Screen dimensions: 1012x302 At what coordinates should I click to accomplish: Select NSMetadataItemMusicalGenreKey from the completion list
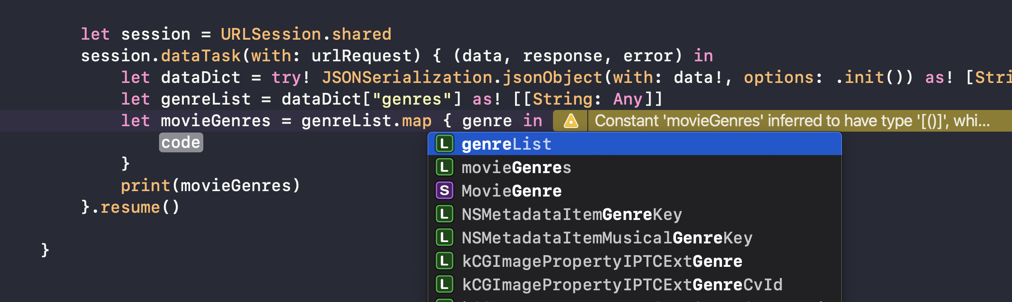[x=607, y=238]
